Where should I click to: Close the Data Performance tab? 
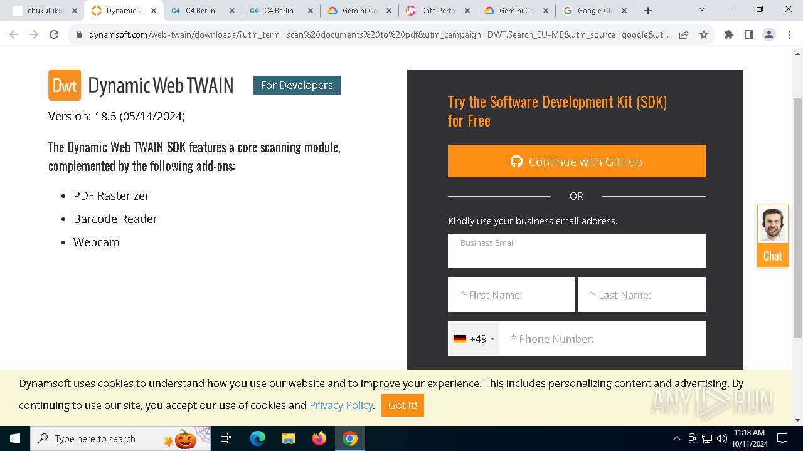tap(467, 11)
